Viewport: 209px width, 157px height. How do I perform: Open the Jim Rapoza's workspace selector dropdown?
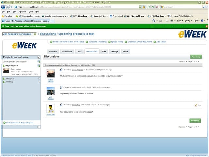(35, 34)
